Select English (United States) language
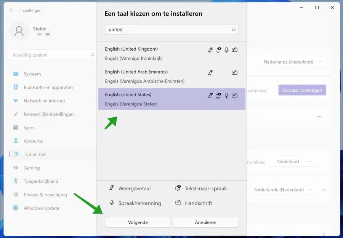This screenshot has width=343, height=238. (x=172, y=99)
